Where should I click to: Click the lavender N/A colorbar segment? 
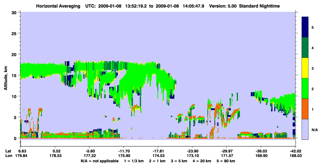tap(305, 129)
